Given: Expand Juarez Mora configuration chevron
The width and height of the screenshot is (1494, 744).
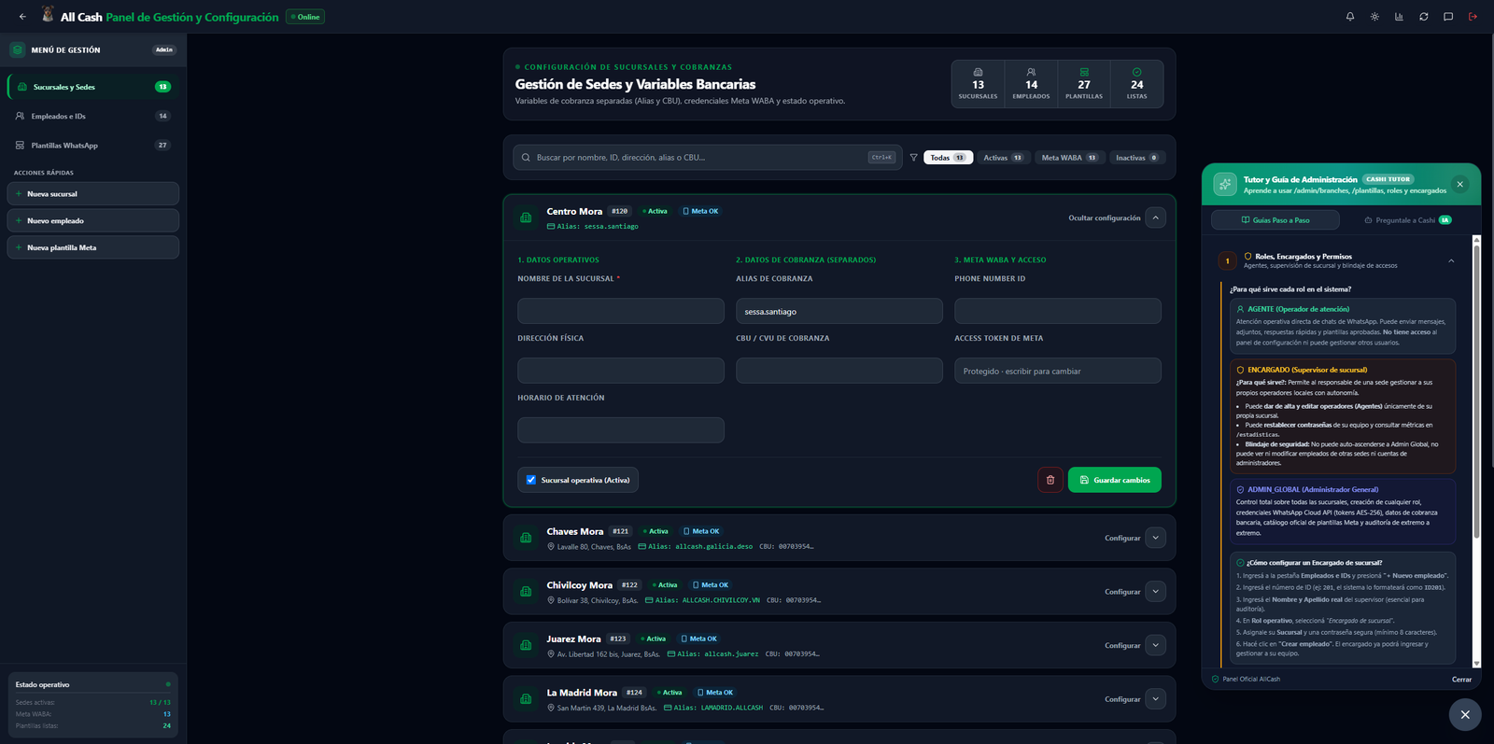Looking at the screenshot, I should pos(1155,645).
